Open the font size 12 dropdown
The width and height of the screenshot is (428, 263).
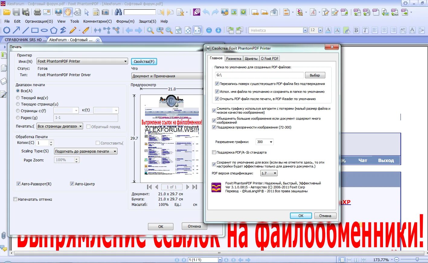[x=320, y=30]
